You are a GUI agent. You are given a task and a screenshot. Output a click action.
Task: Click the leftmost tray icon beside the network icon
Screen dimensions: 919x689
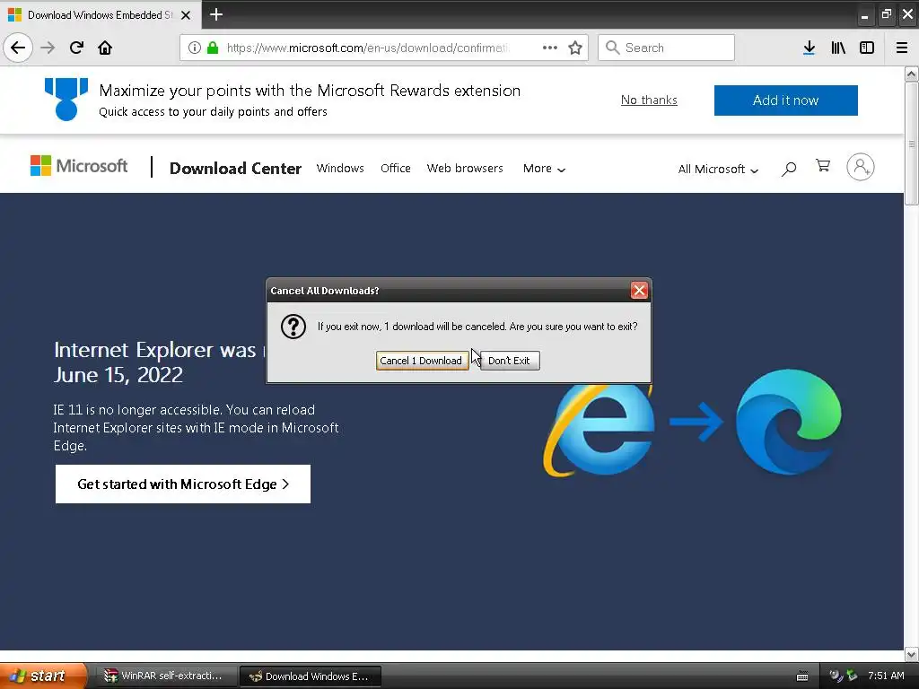(836, 676)
